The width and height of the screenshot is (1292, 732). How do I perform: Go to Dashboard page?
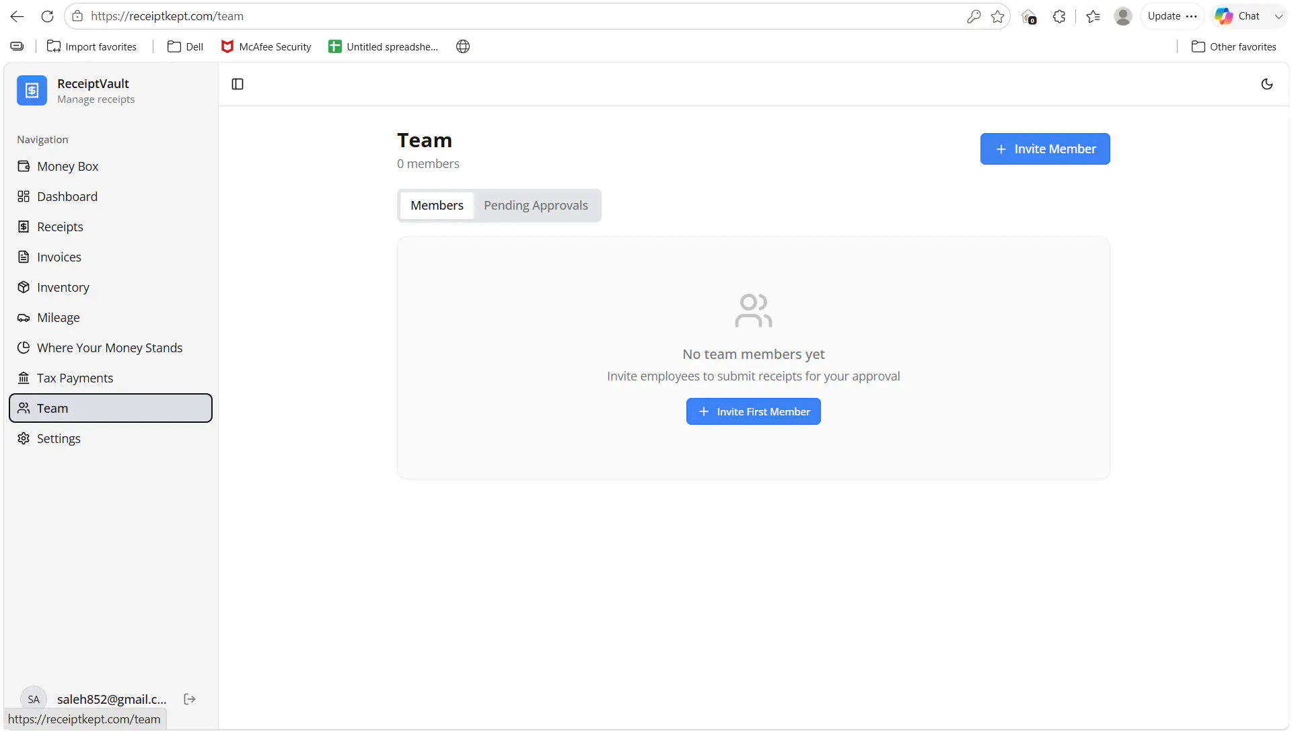[111, 196]
